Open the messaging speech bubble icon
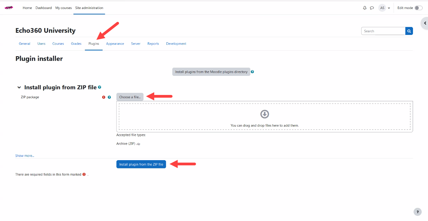This screenshot has height=221, width=428. (372, 8)
